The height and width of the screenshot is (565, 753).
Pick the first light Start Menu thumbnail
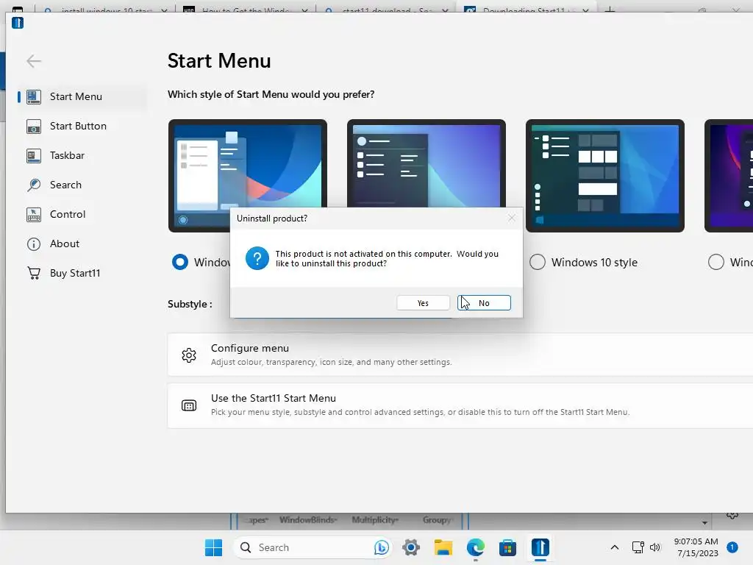pos(248,164)
